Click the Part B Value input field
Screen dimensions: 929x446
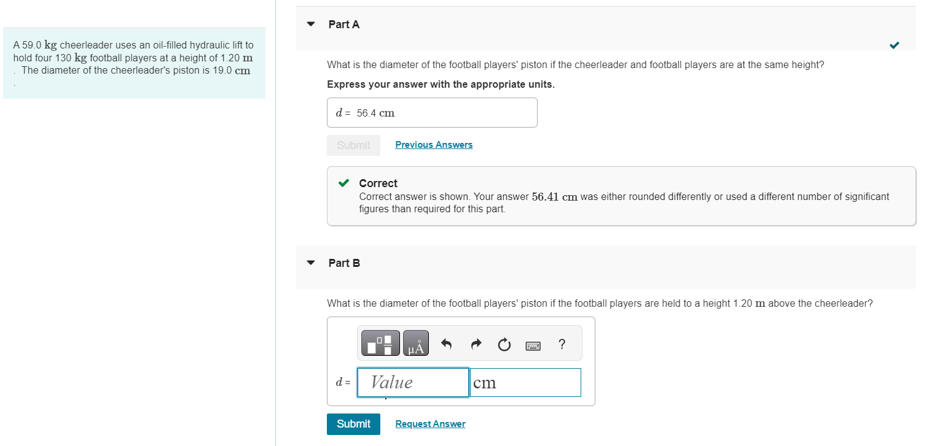click(413, 382)
